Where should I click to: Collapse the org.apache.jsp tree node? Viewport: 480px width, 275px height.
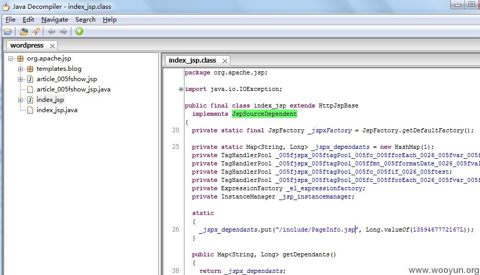tap(11, 58)
